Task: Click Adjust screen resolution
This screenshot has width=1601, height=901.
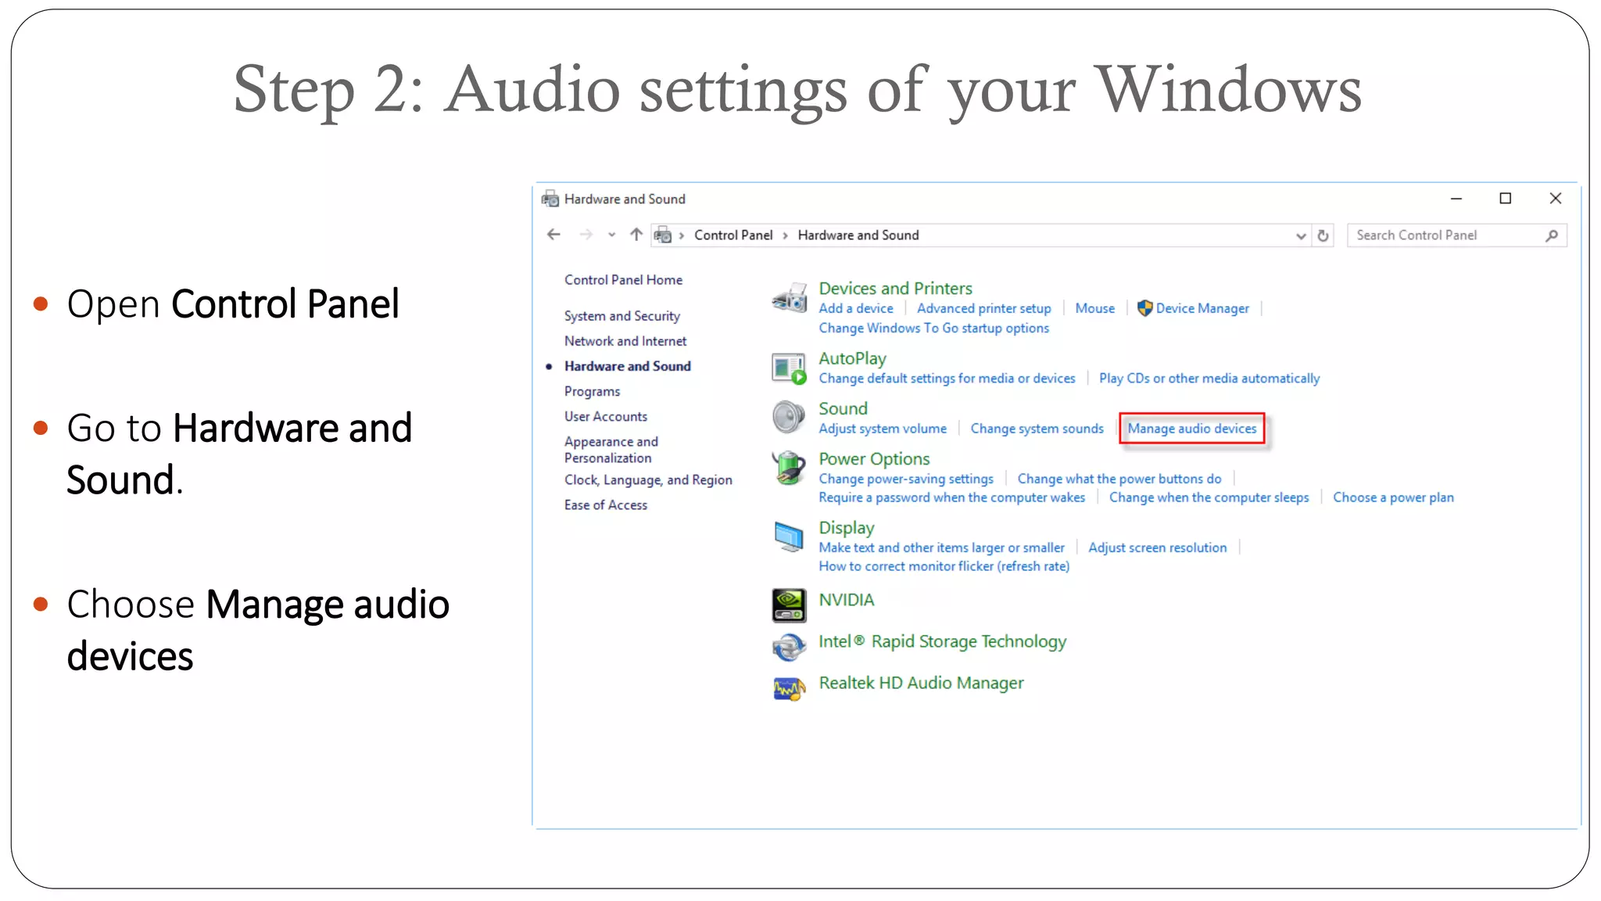Action: pyautogui.click(x=1157, y=548)
